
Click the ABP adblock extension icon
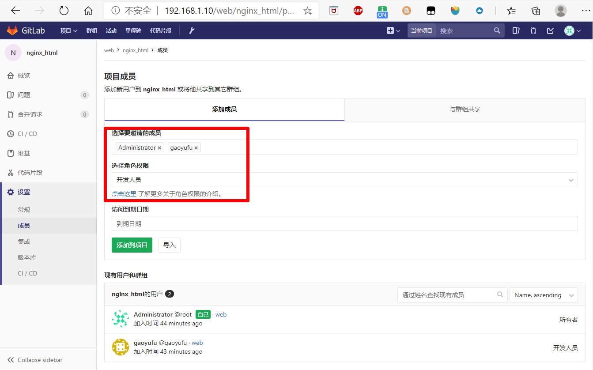pyautogui.click(x=358, y=11)
